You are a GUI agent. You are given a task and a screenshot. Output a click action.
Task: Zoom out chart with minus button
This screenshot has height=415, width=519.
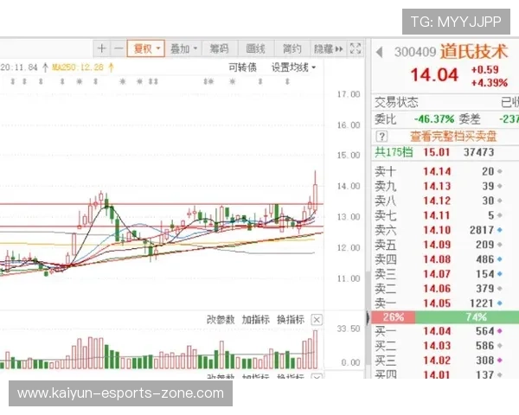click(x=119, y=49)
